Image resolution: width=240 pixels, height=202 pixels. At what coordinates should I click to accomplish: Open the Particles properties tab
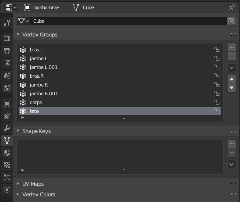[7, 177]
